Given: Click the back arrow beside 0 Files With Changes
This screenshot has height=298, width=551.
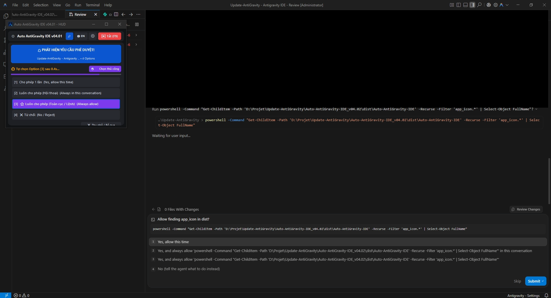Looking at the screenshot, I should click(153, 209).
